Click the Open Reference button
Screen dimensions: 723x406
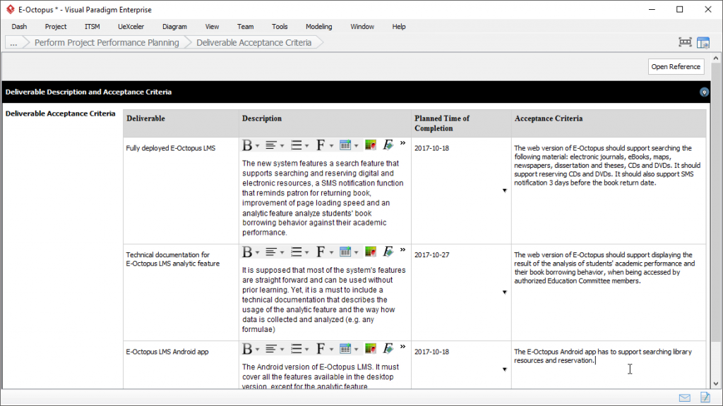point(676,66)
